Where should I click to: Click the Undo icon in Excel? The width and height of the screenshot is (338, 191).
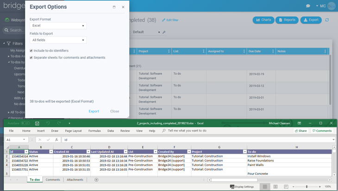(48, 123)
